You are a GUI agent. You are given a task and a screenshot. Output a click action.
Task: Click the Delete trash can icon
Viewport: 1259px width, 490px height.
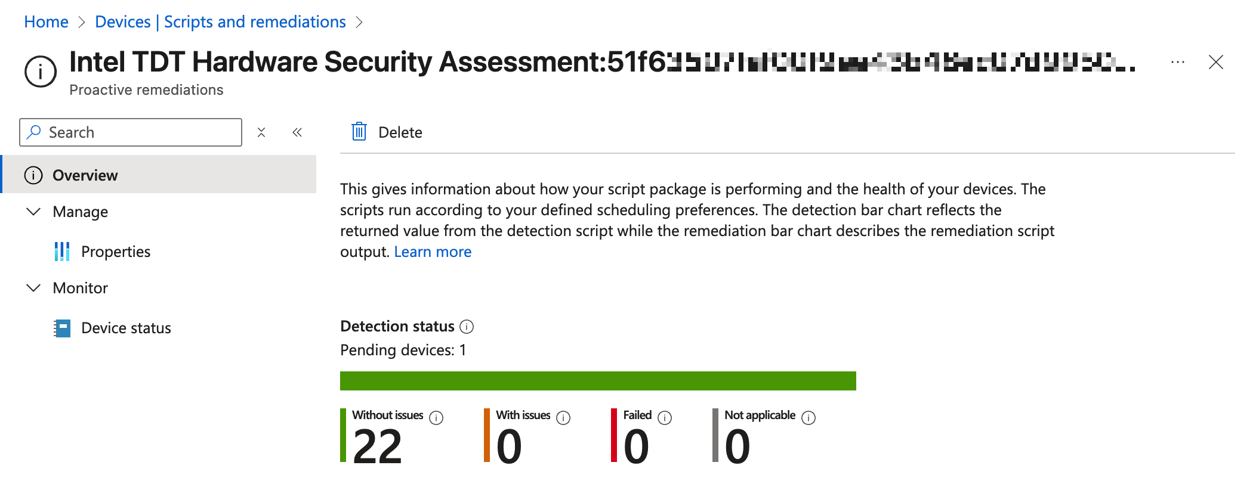pyautogui.click(x=359, y=132)
